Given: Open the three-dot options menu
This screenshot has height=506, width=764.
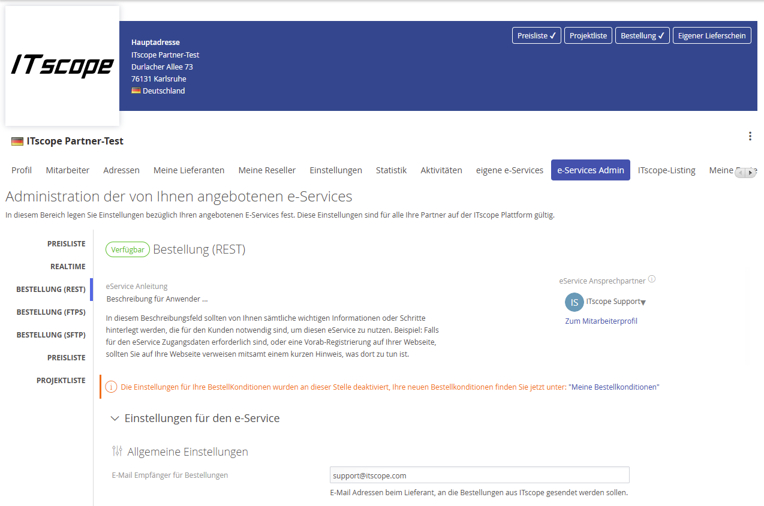Looking at the screenshot, I should click(750, 136).
